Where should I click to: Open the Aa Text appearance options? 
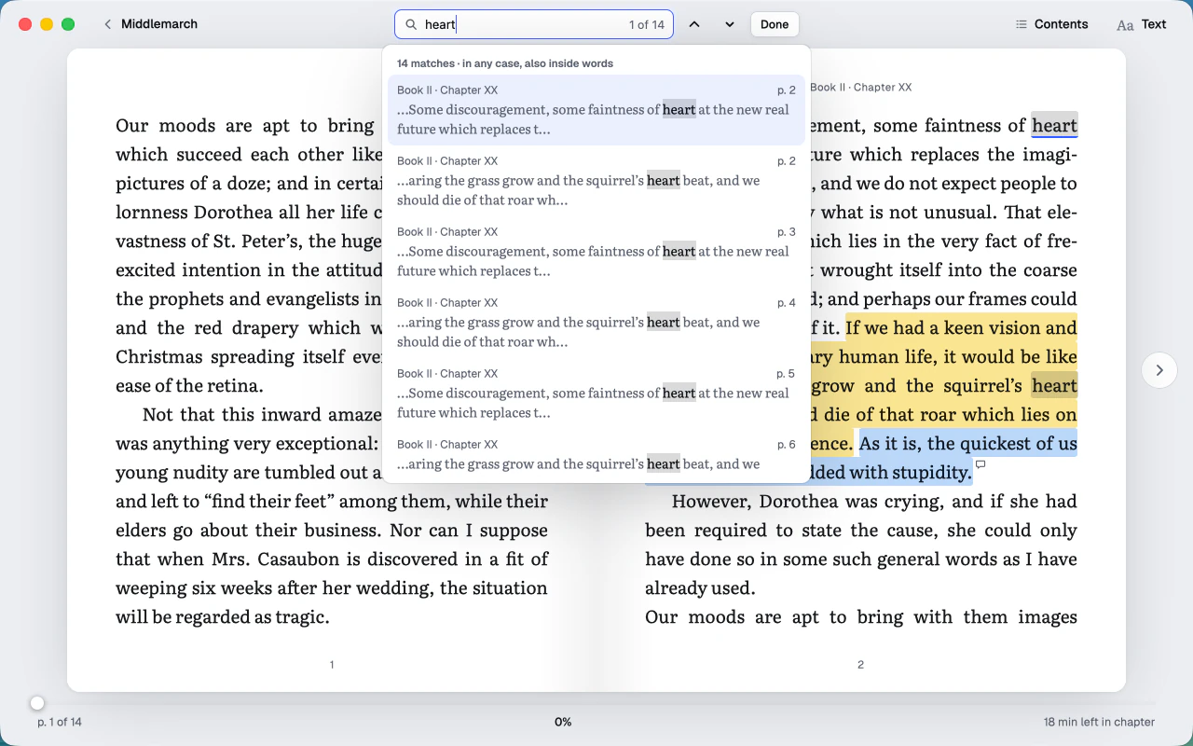click(x=1141, y=24)
